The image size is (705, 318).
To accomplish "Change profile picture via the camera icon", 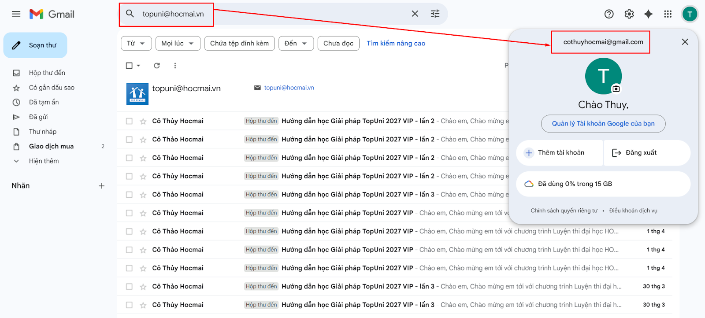I will pos(616,89).
